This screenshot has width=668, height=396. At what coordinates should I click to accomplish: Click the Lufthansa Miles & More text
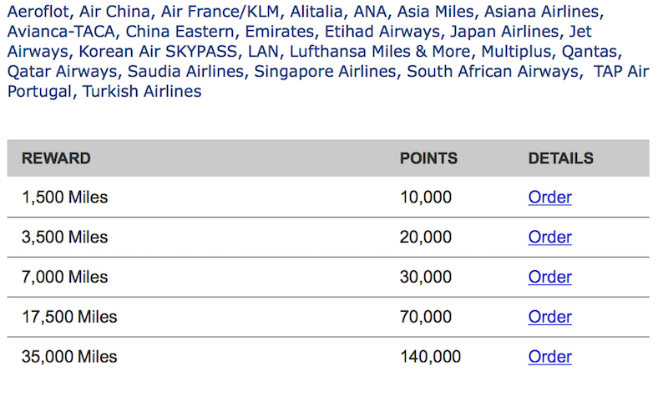[380, 52]
